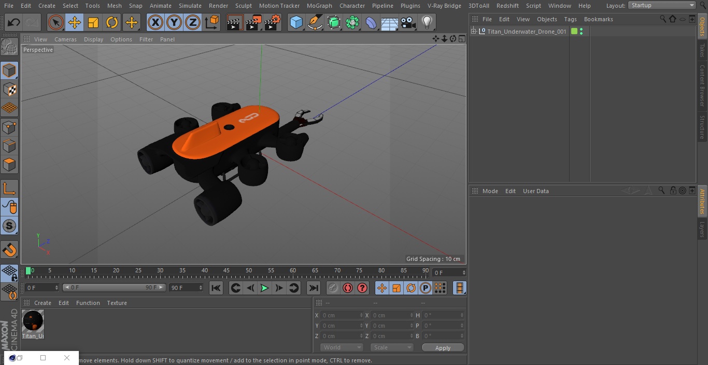Click green layer color of drone object
The height and width of the screenshot is (365, 708).
[x=574, y=32]
